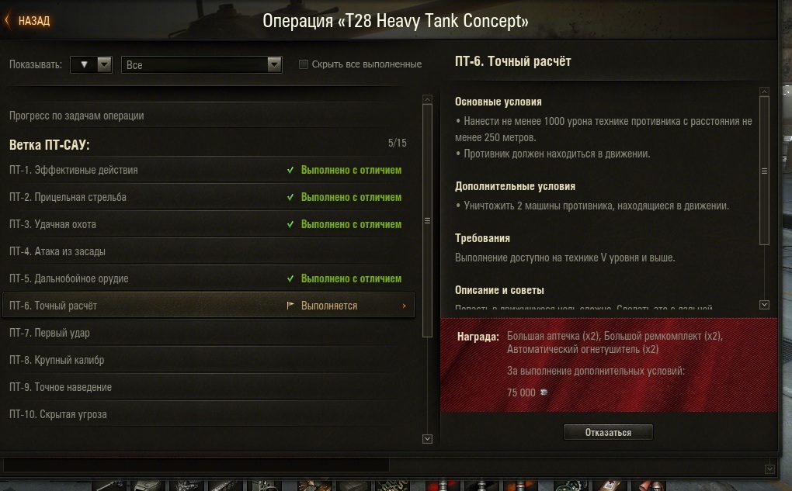This screenshot has width=792, height=491.
Task: Click the description panel scrollbar thumb
Action: 764,171
